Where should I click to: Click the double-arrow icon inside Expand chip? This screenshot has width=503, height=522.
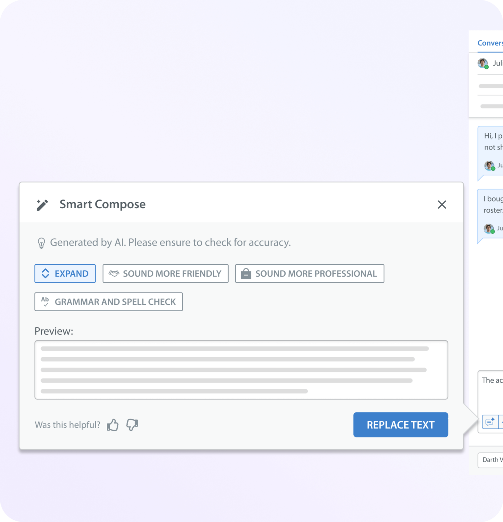pyautogui.click(x=46, y=273)
